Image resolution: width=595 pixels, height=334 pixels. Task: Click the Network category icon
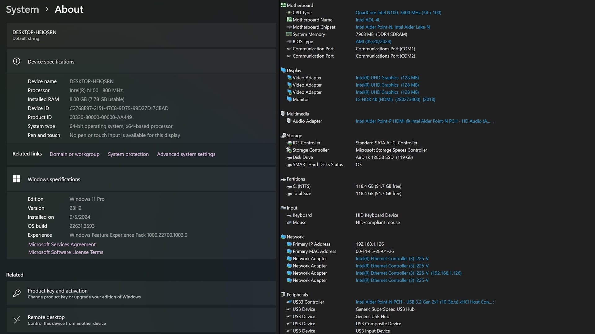pyautogui.click(x=283, y=237)
